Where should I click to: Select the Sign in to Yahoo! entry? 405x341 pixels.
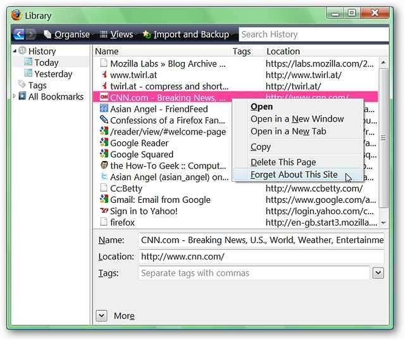point(144,211)
